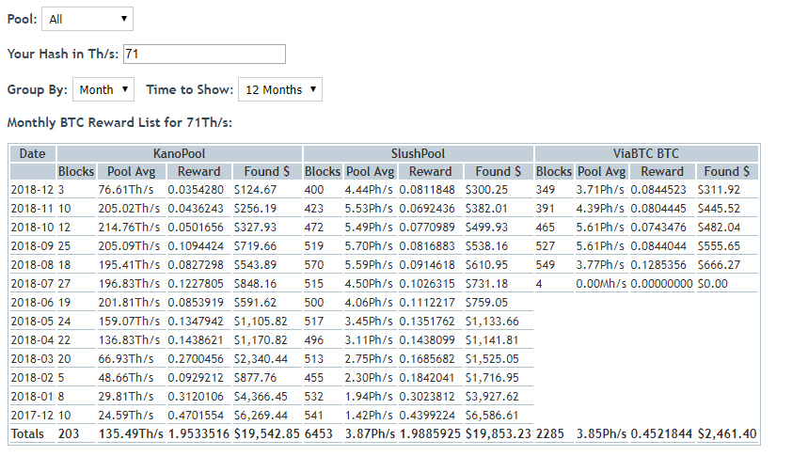Select ViaBTC total found $2,461.40
Image resolution: width=792 pixels, height=456 pixels.
pos(727,433)
